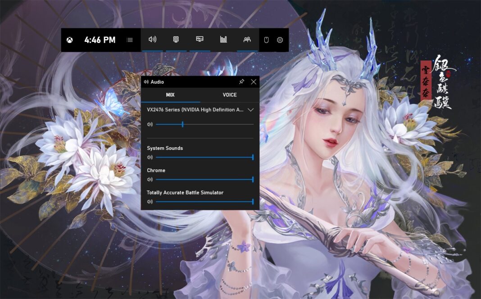
Task: Open the Xbox Social people widget
Action: click(247, 40)
